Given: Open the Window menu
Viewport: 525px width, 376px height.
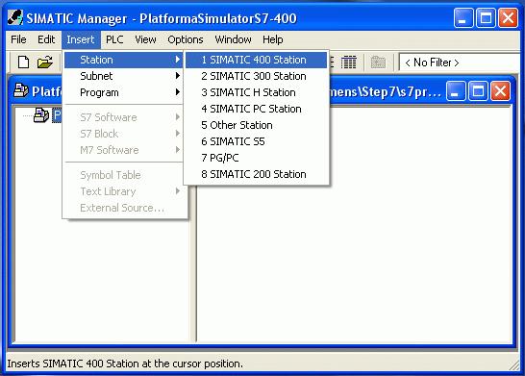Looking at the screenshot, I should (233, 39).
